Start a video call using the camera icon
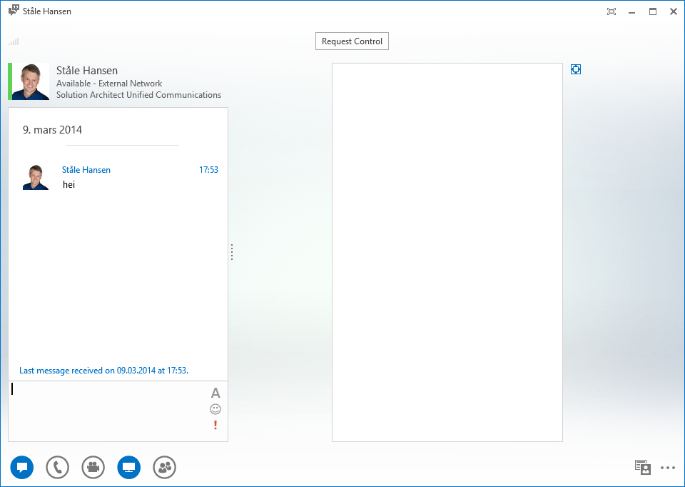685x487 pixels. click(93, 467)
